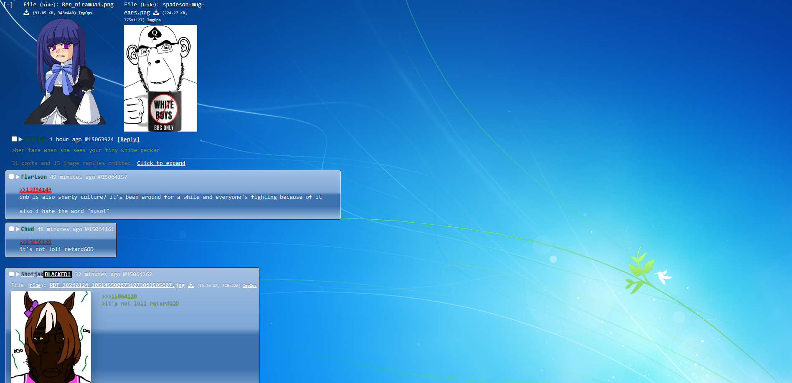
Task: Open the Ber_niramua1.png filename link
Action: pyautogui.click(x=88, y=5)
